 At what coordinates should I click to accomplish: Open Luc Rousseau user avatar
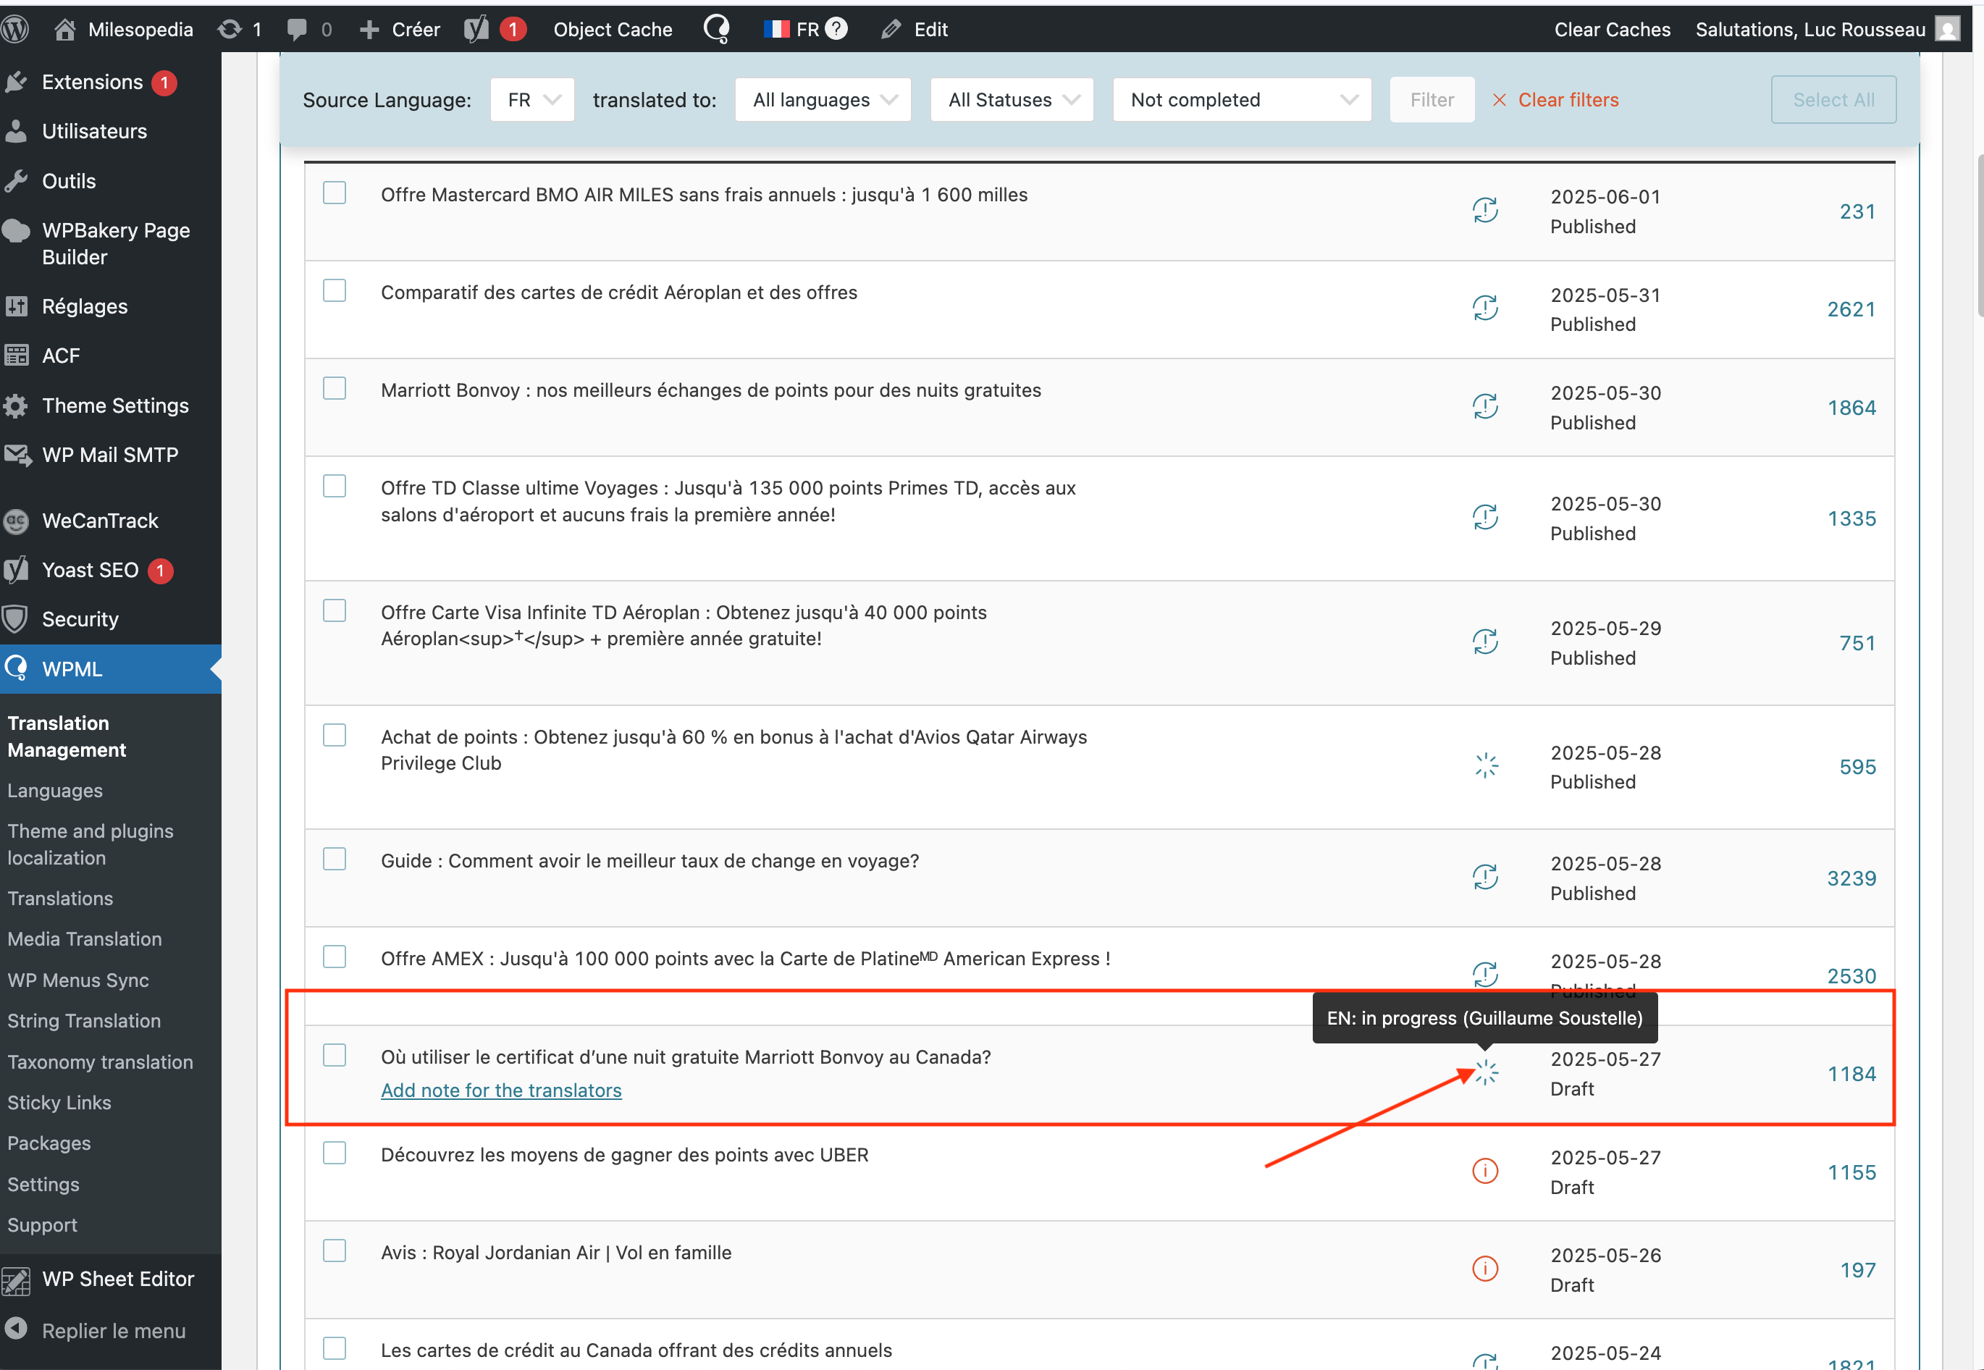(x=1948, y=29)
